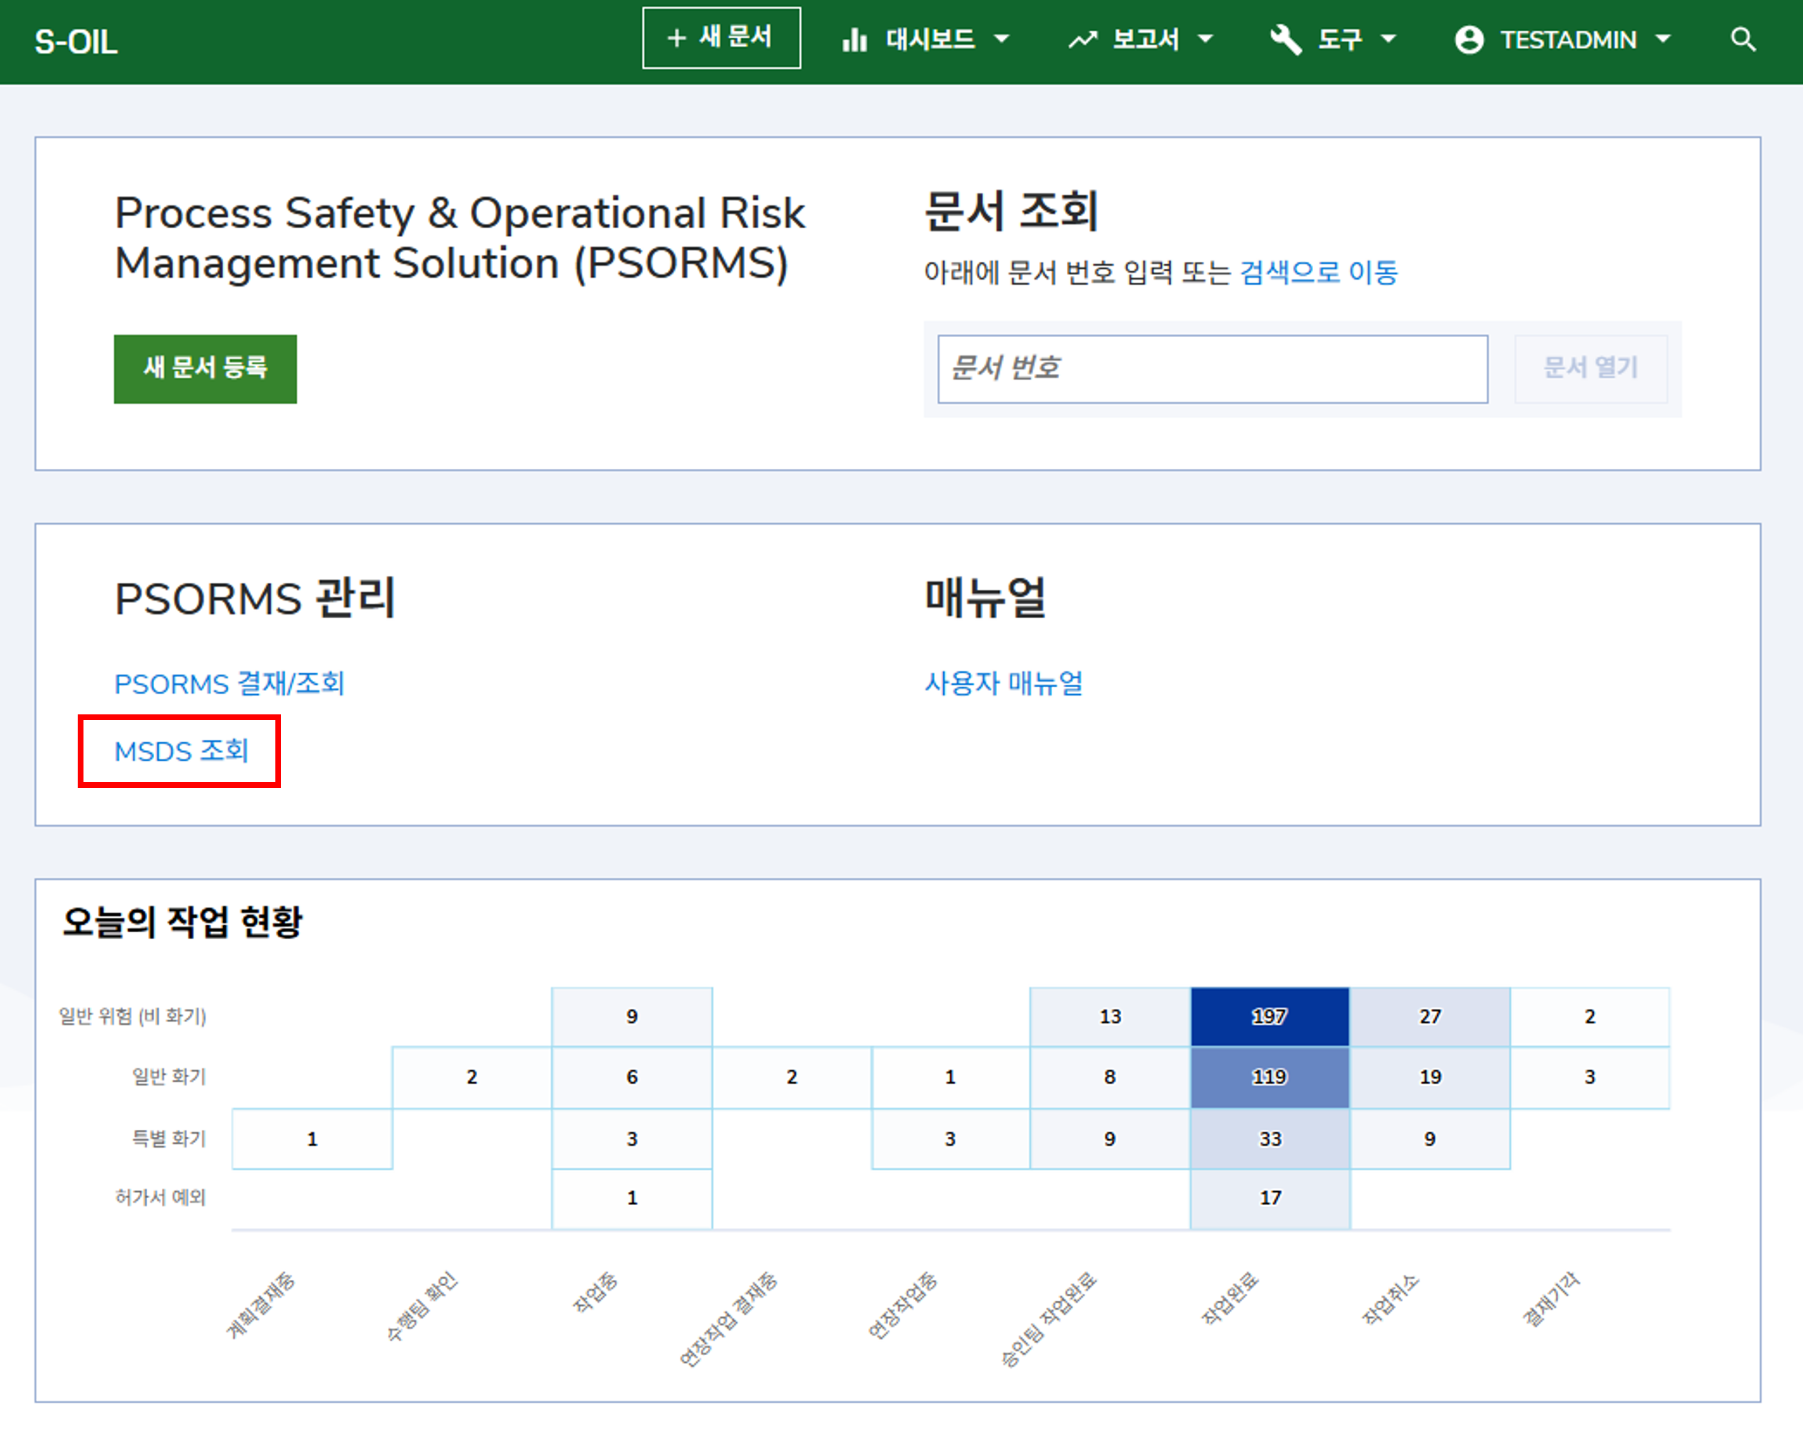The height and width of the screenshot is (1434, 1803).
Task: Select the heatmap cell showing 6
Action: pyautogui.click(x=631, y=1077)
